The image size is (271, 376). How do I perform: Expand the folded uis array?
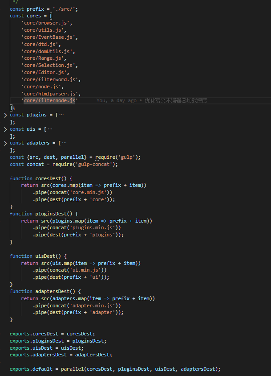(x=5, y=129)
